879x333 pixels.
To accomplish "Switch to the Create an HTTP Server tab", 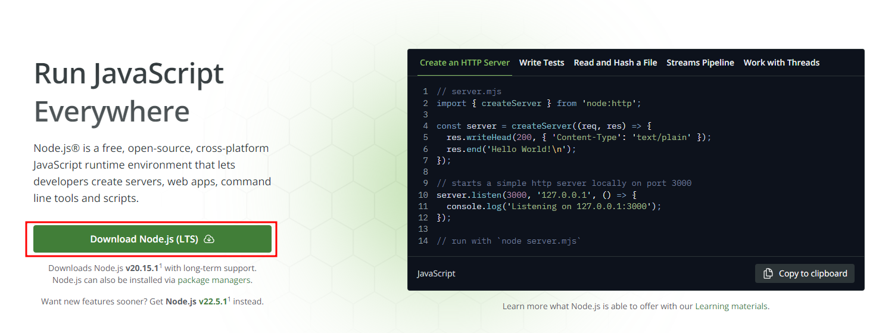I will [x=465, y=63].
